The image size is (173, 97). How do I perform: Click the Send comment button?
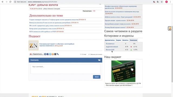pos(97,77)
